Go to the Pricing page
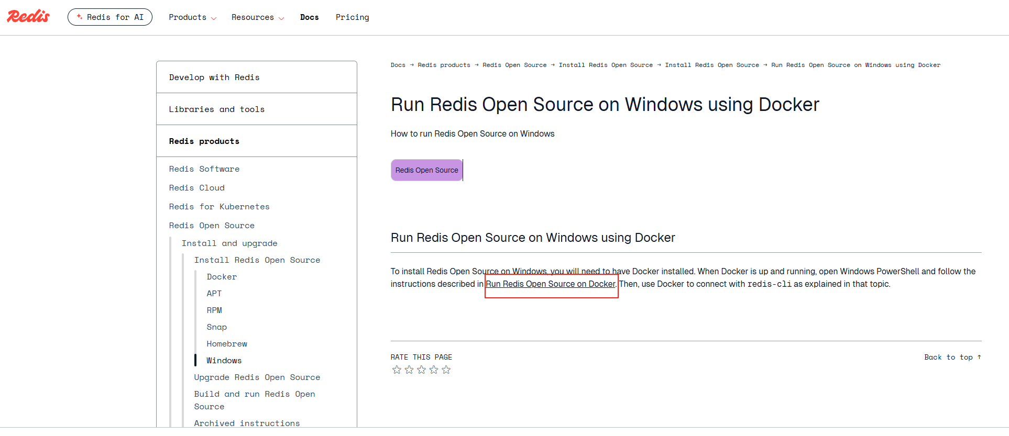Viewport: 1009px width, 436px height. (352, 17)
